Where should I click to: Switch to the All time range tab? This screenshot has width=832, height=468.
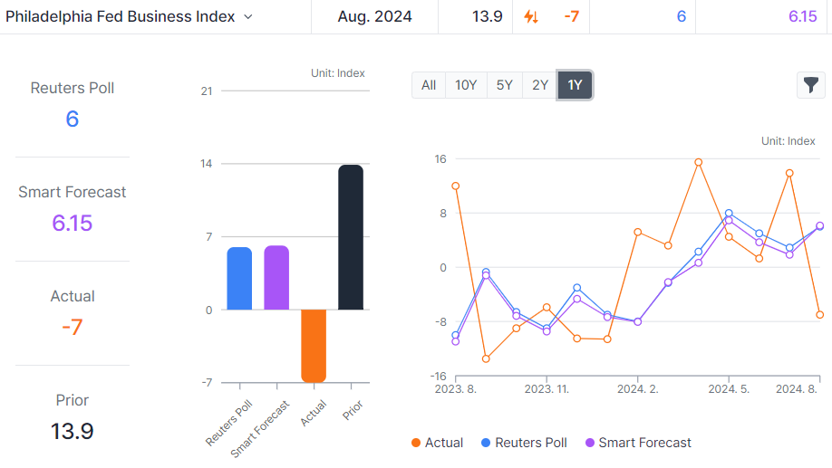(x=429, y=85)
